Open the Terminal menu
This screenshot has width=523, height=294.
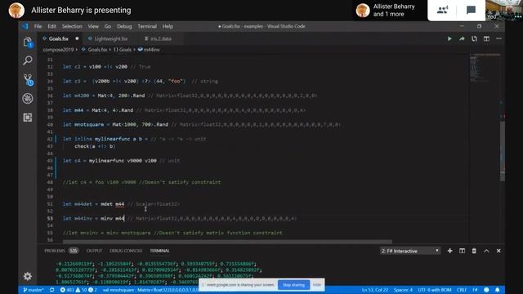pos(147,26)
